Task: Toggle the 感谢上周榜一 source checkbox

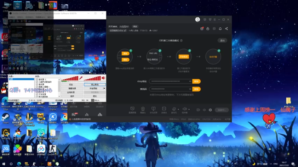Action: coord(37,87)
